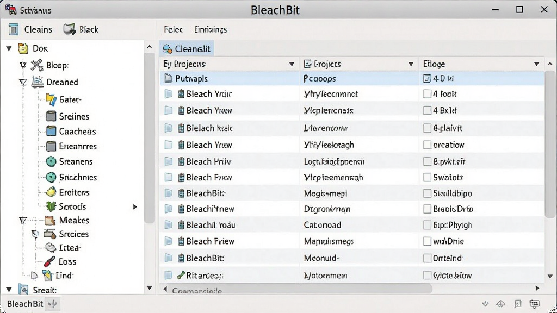Click the Mieakes folder icon
557x313 pixels.
coord(50,221)
